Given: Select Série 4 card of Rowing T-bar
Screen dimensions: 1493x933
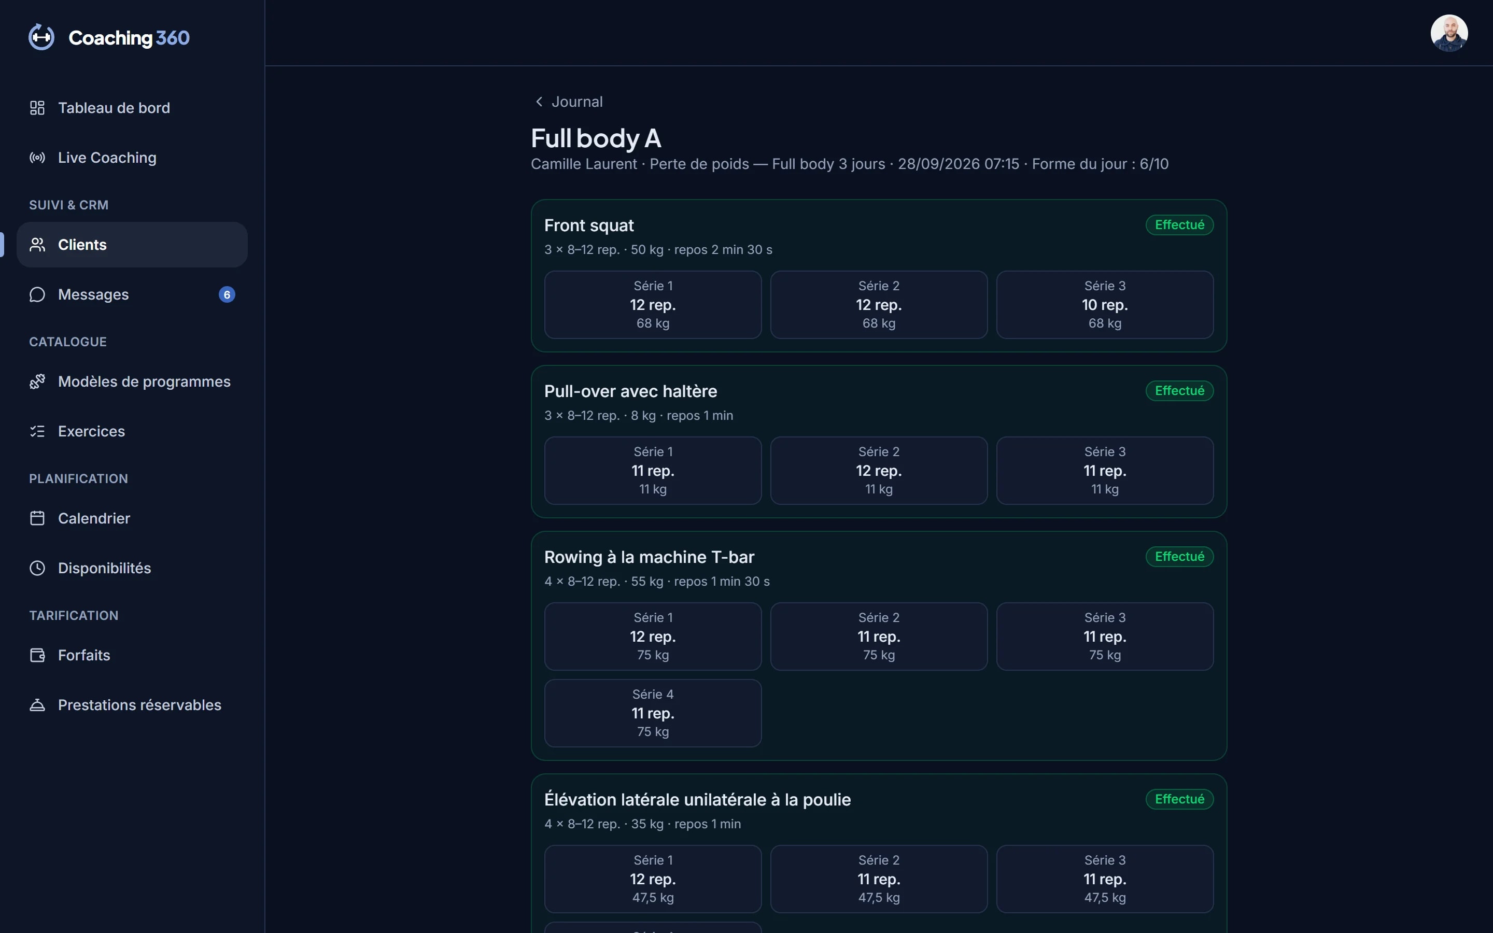Looking at the screenshot, I should (x=653, y=713).
